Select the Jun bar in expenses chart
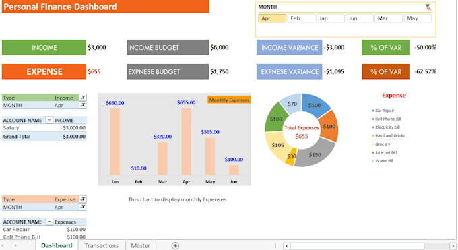Image resolution: width=458 pixels, height=250 pixels. pos(234,170)
